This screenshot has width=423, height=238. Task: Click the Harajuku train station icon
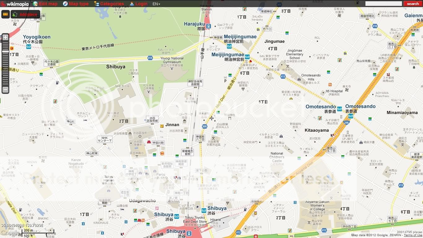(209, 26)
